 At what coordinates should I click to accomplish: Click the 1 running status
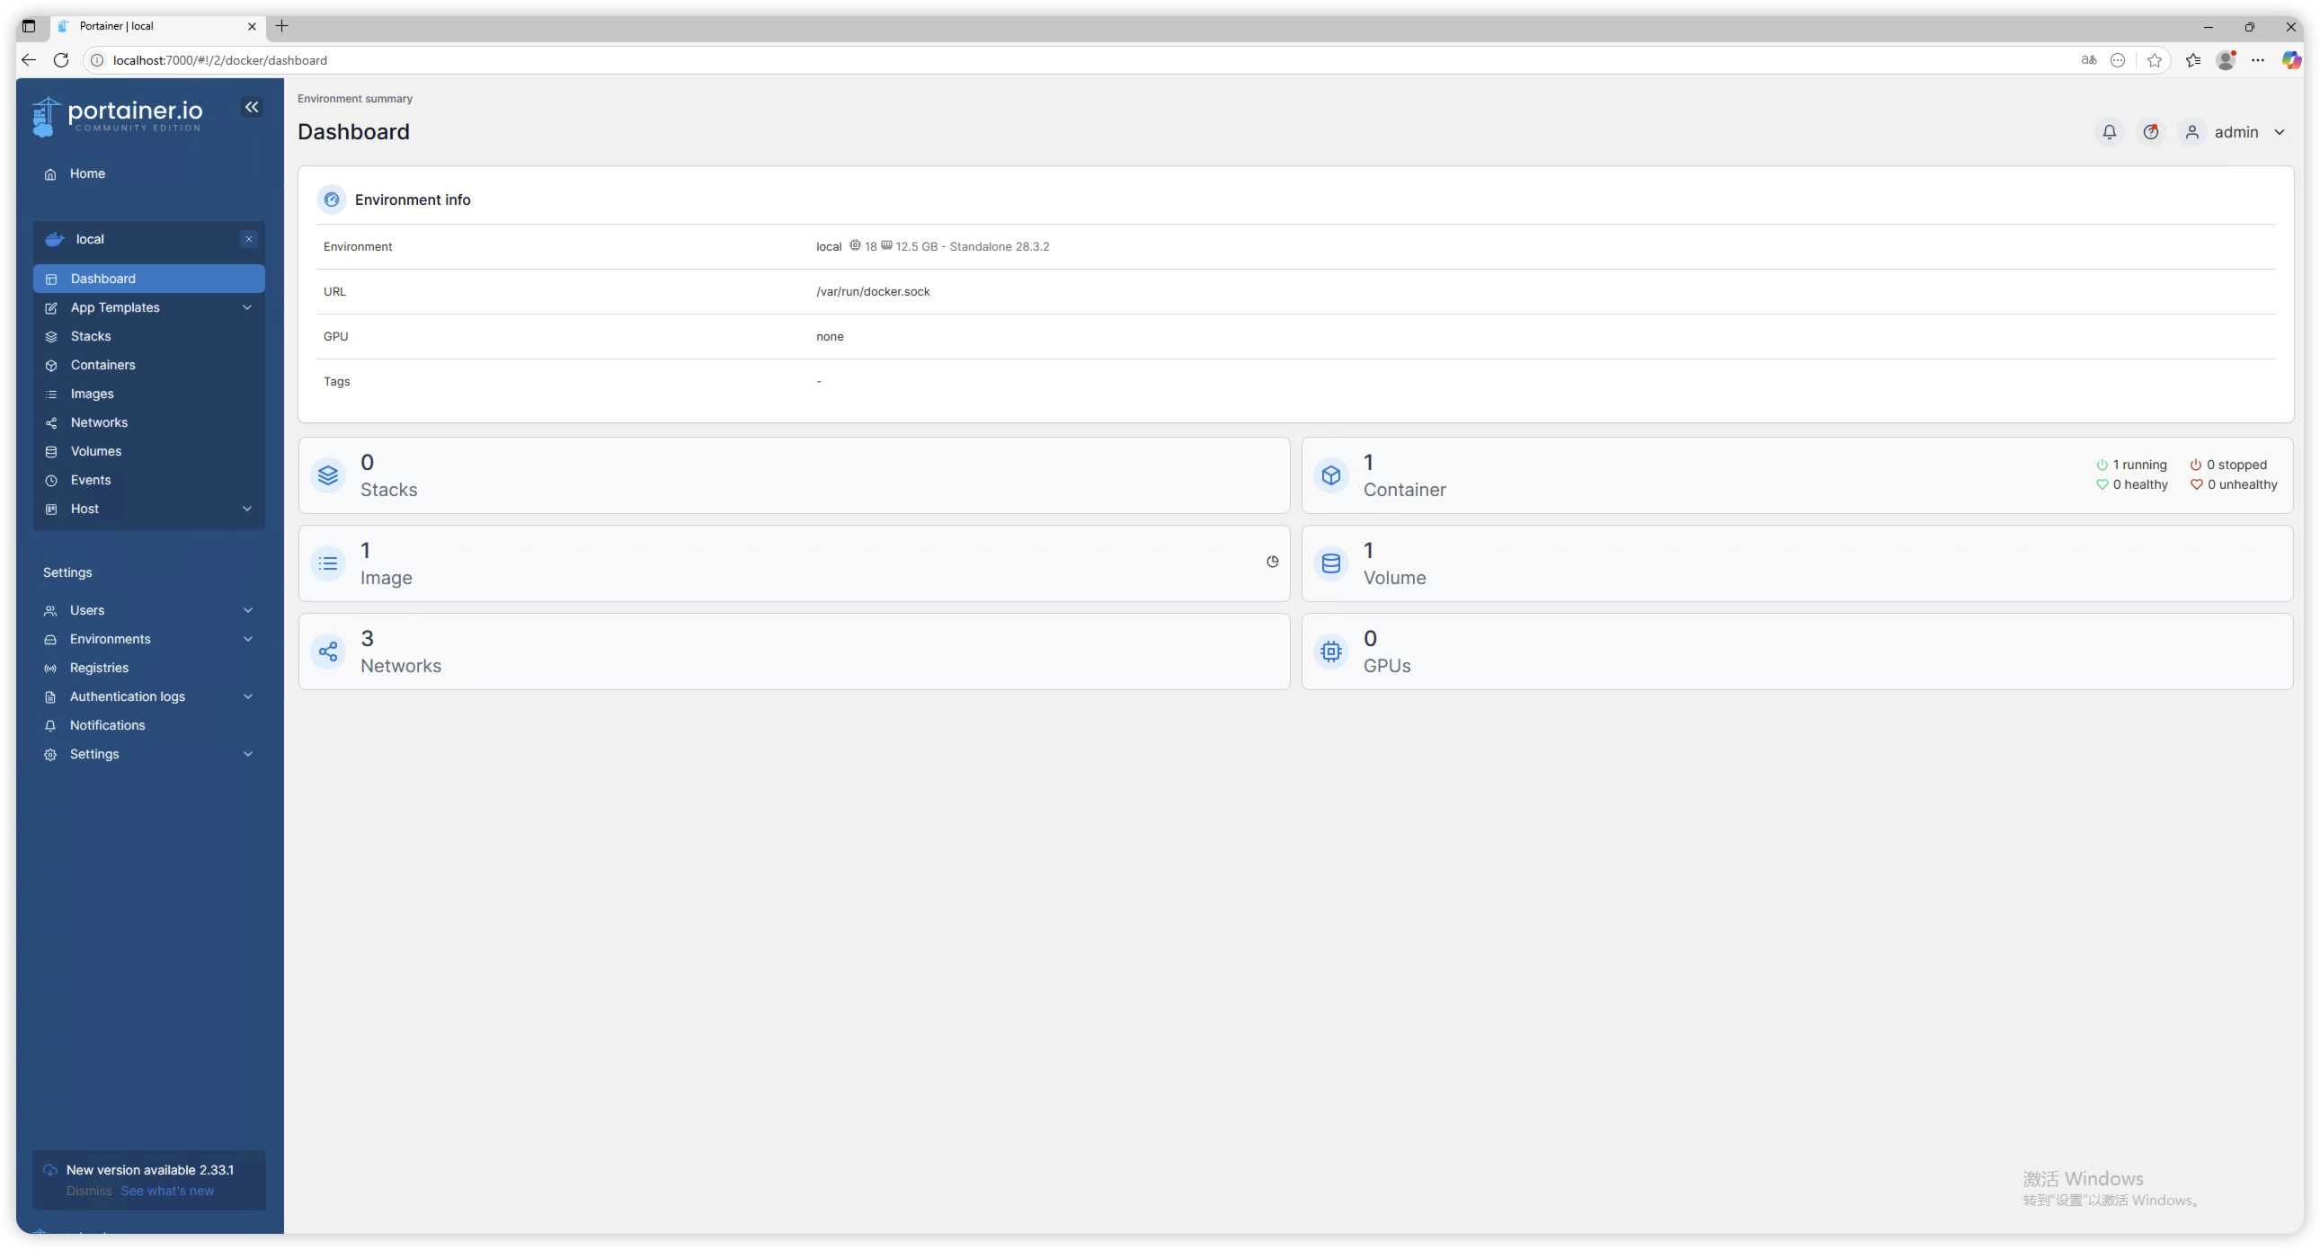2131,465
